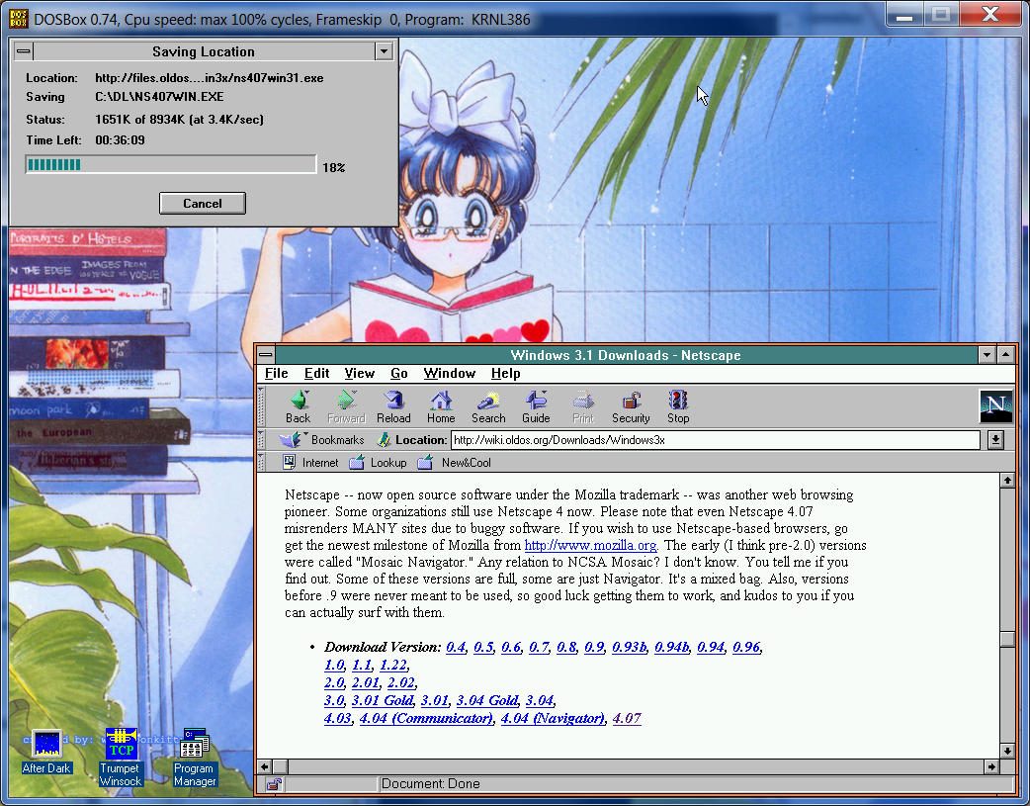
Task: Click the scroll right arrow
Action: [x=991, y=766]
